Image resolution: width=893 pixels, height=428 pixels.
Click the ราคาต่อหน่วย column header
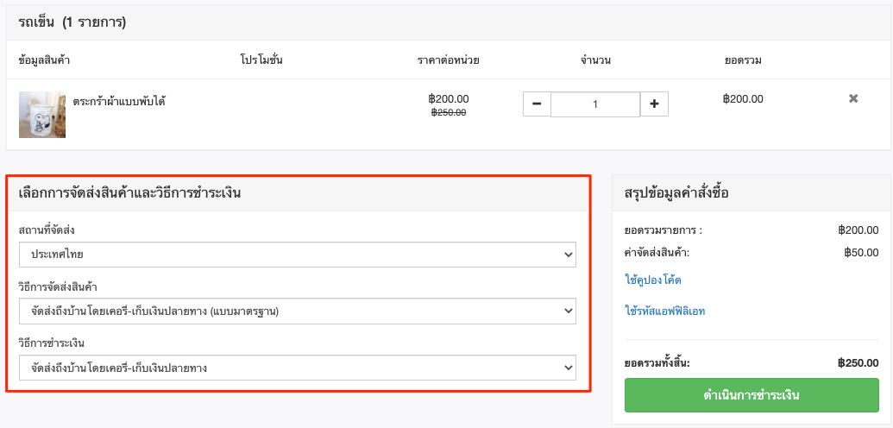[448, 60]
